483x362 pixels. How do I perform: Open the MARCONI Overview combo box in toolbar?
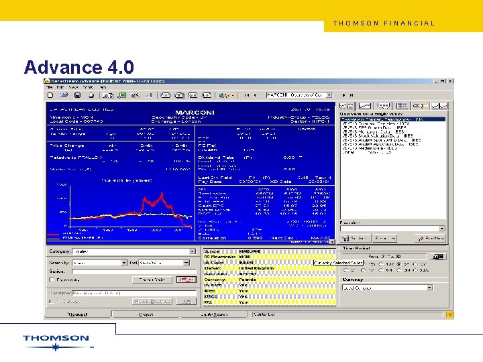pos(299,95)
